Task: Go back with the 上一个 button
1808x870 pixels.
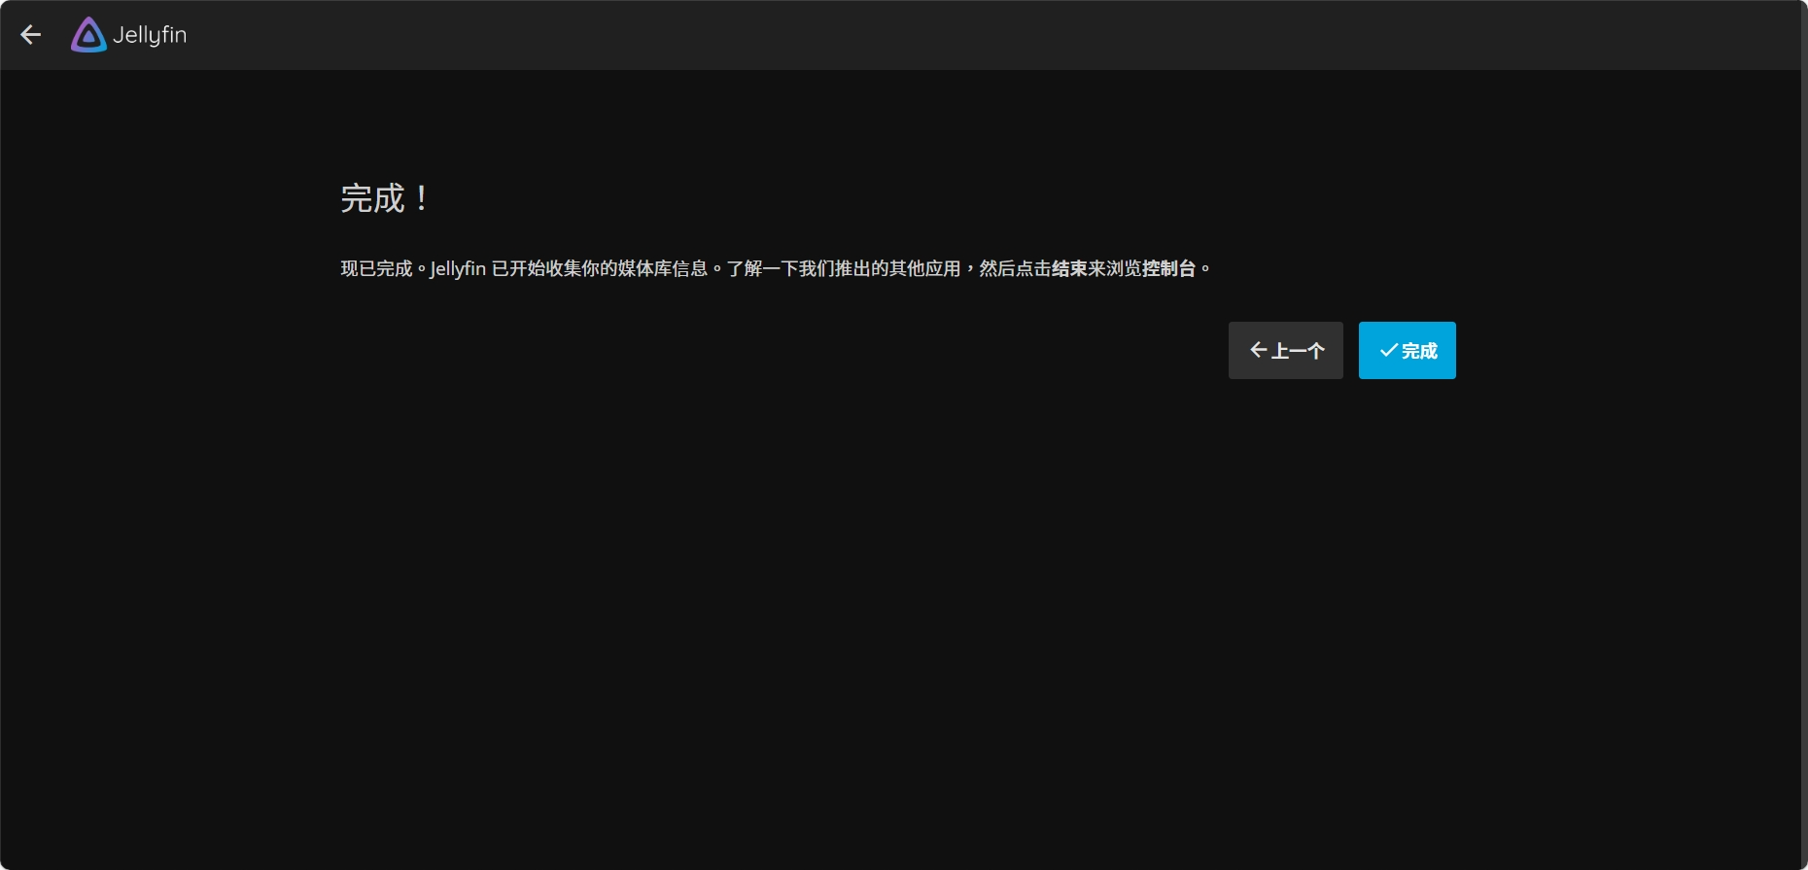Action: [1285, 350]
